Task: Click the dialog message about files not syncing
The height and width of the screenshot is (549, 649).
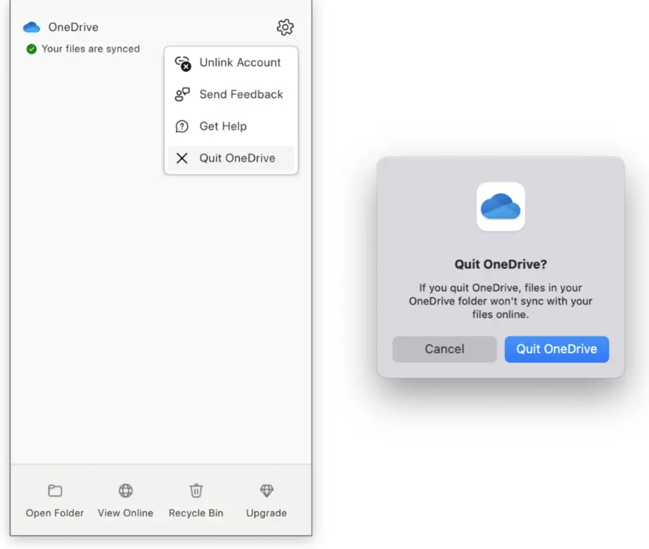Action: [500, 301]
